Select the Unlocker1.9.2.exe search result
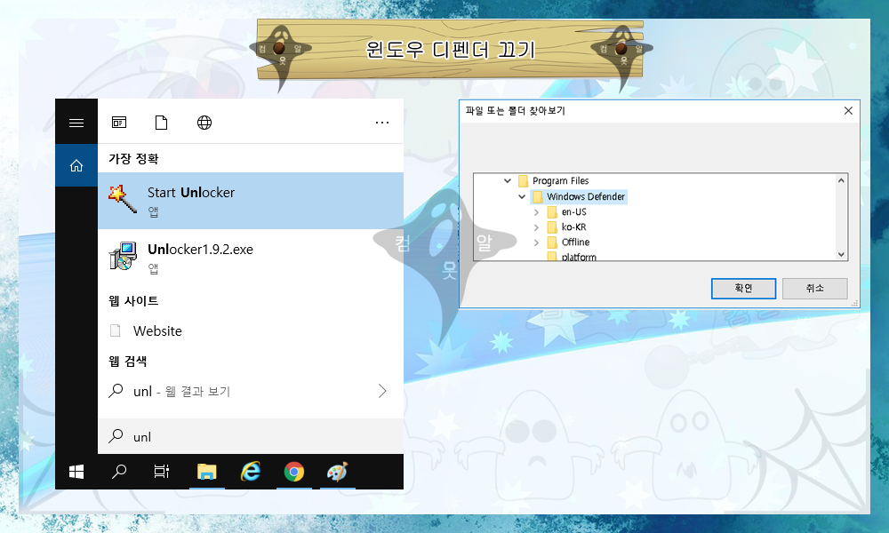Screen dimensions: 889x533 click(x=251, y=257)
